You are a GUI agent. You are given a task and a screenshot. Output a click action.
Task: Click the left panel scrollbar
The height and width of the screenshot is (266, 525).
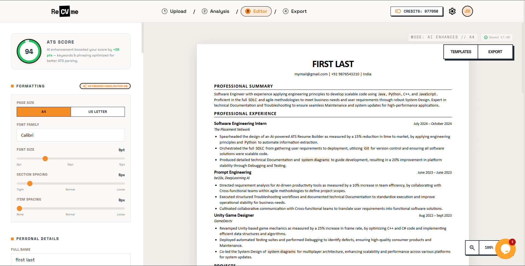coord(142,38)
